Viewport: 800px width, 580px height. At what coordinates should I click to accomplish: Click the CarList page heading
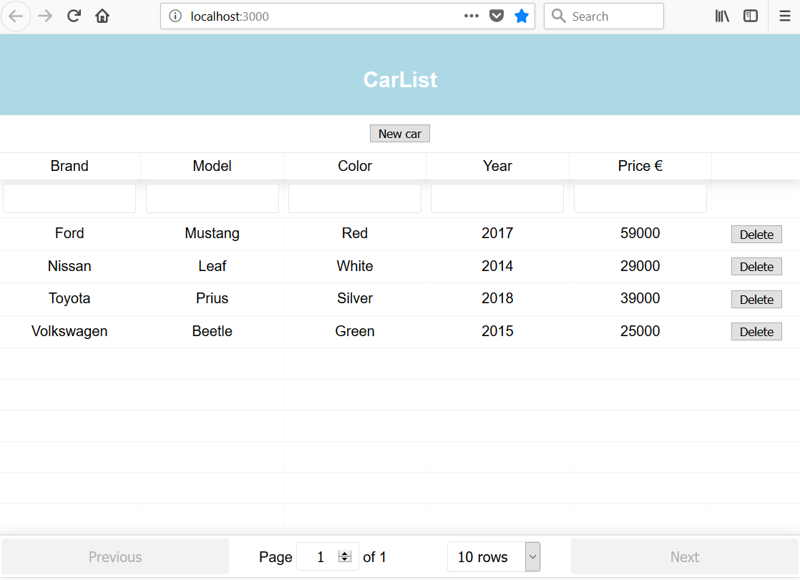click(400, 79)
